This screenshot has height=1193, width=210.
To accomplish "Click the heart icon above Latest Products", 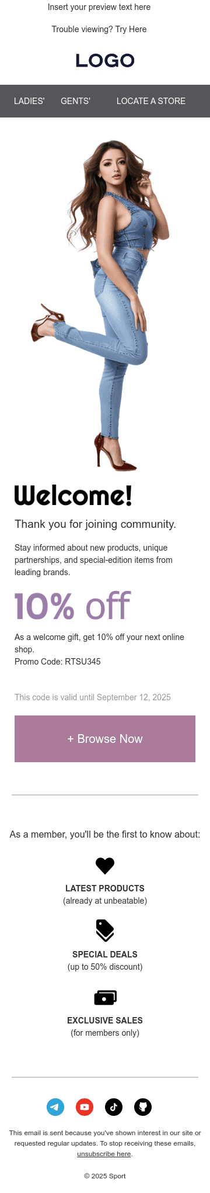I will pyautogui.click(x=105, y=866).
